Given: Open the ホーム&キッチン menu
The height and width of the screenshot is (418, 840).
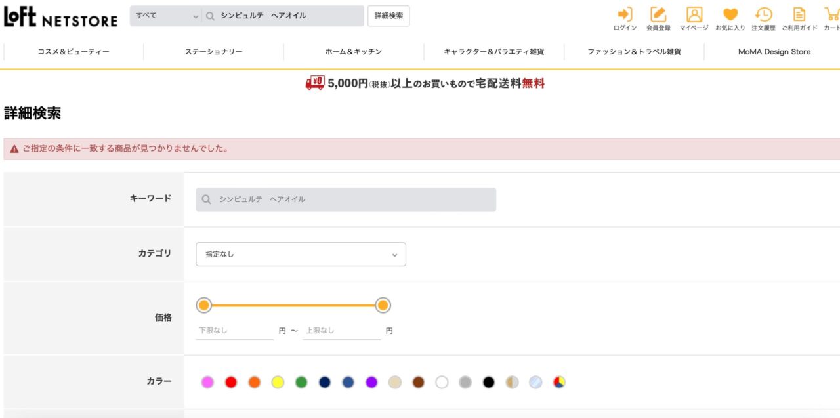Looking at the screenshot, I should [354, 52].
